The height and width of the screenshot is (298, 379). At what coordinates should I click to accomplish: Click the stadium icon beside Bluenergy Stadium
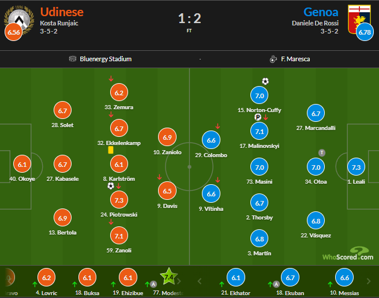click(x=73, y=59)
